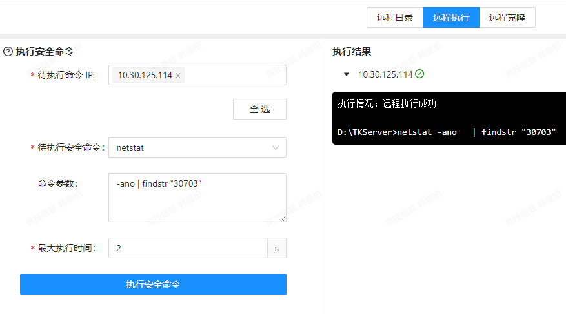Focus the 命令参数 text area

click(x=197, y=198)
